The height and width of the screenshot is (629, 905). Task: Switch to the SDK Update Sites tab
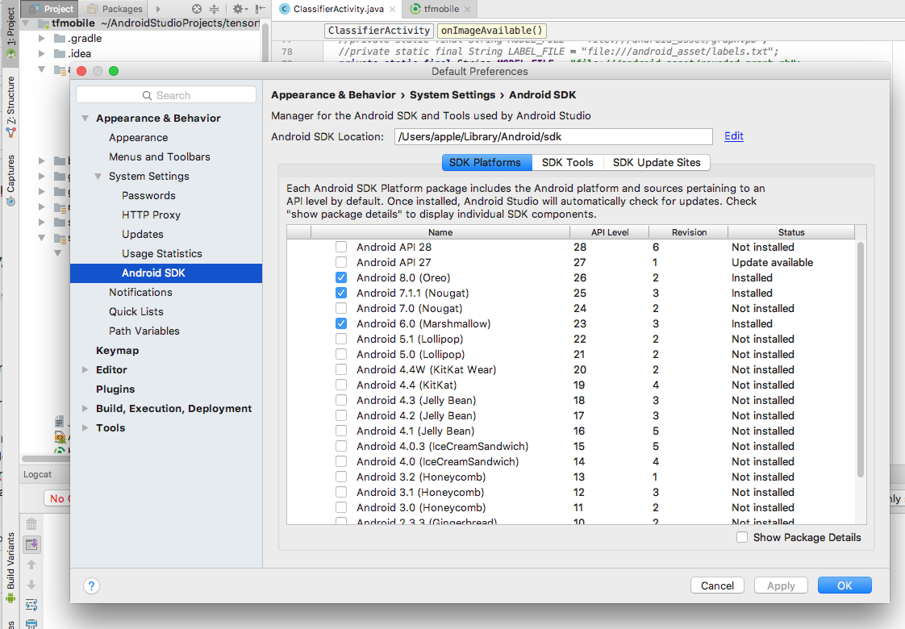656,162
